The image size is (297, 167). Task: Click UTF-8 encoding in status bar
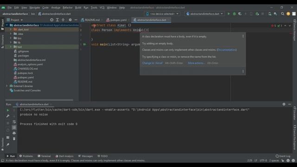(x=263, y=161)
